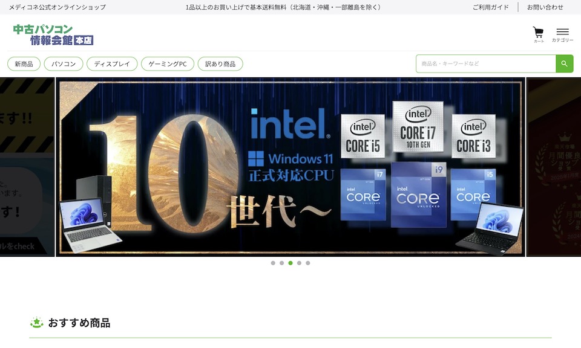This screenshot has width=581, height=348.
Task: Go to fourth carousel slide dot
Action: point(299,263)
